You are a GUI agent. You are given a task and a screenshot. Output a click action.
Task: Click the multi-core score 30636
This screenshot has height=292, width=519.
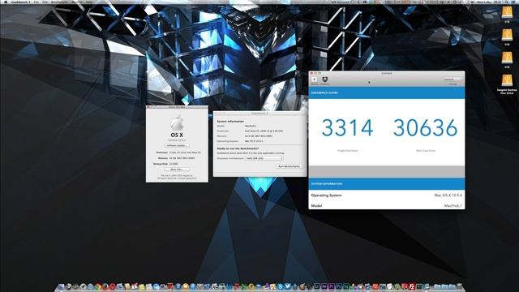tap(425, 128)
